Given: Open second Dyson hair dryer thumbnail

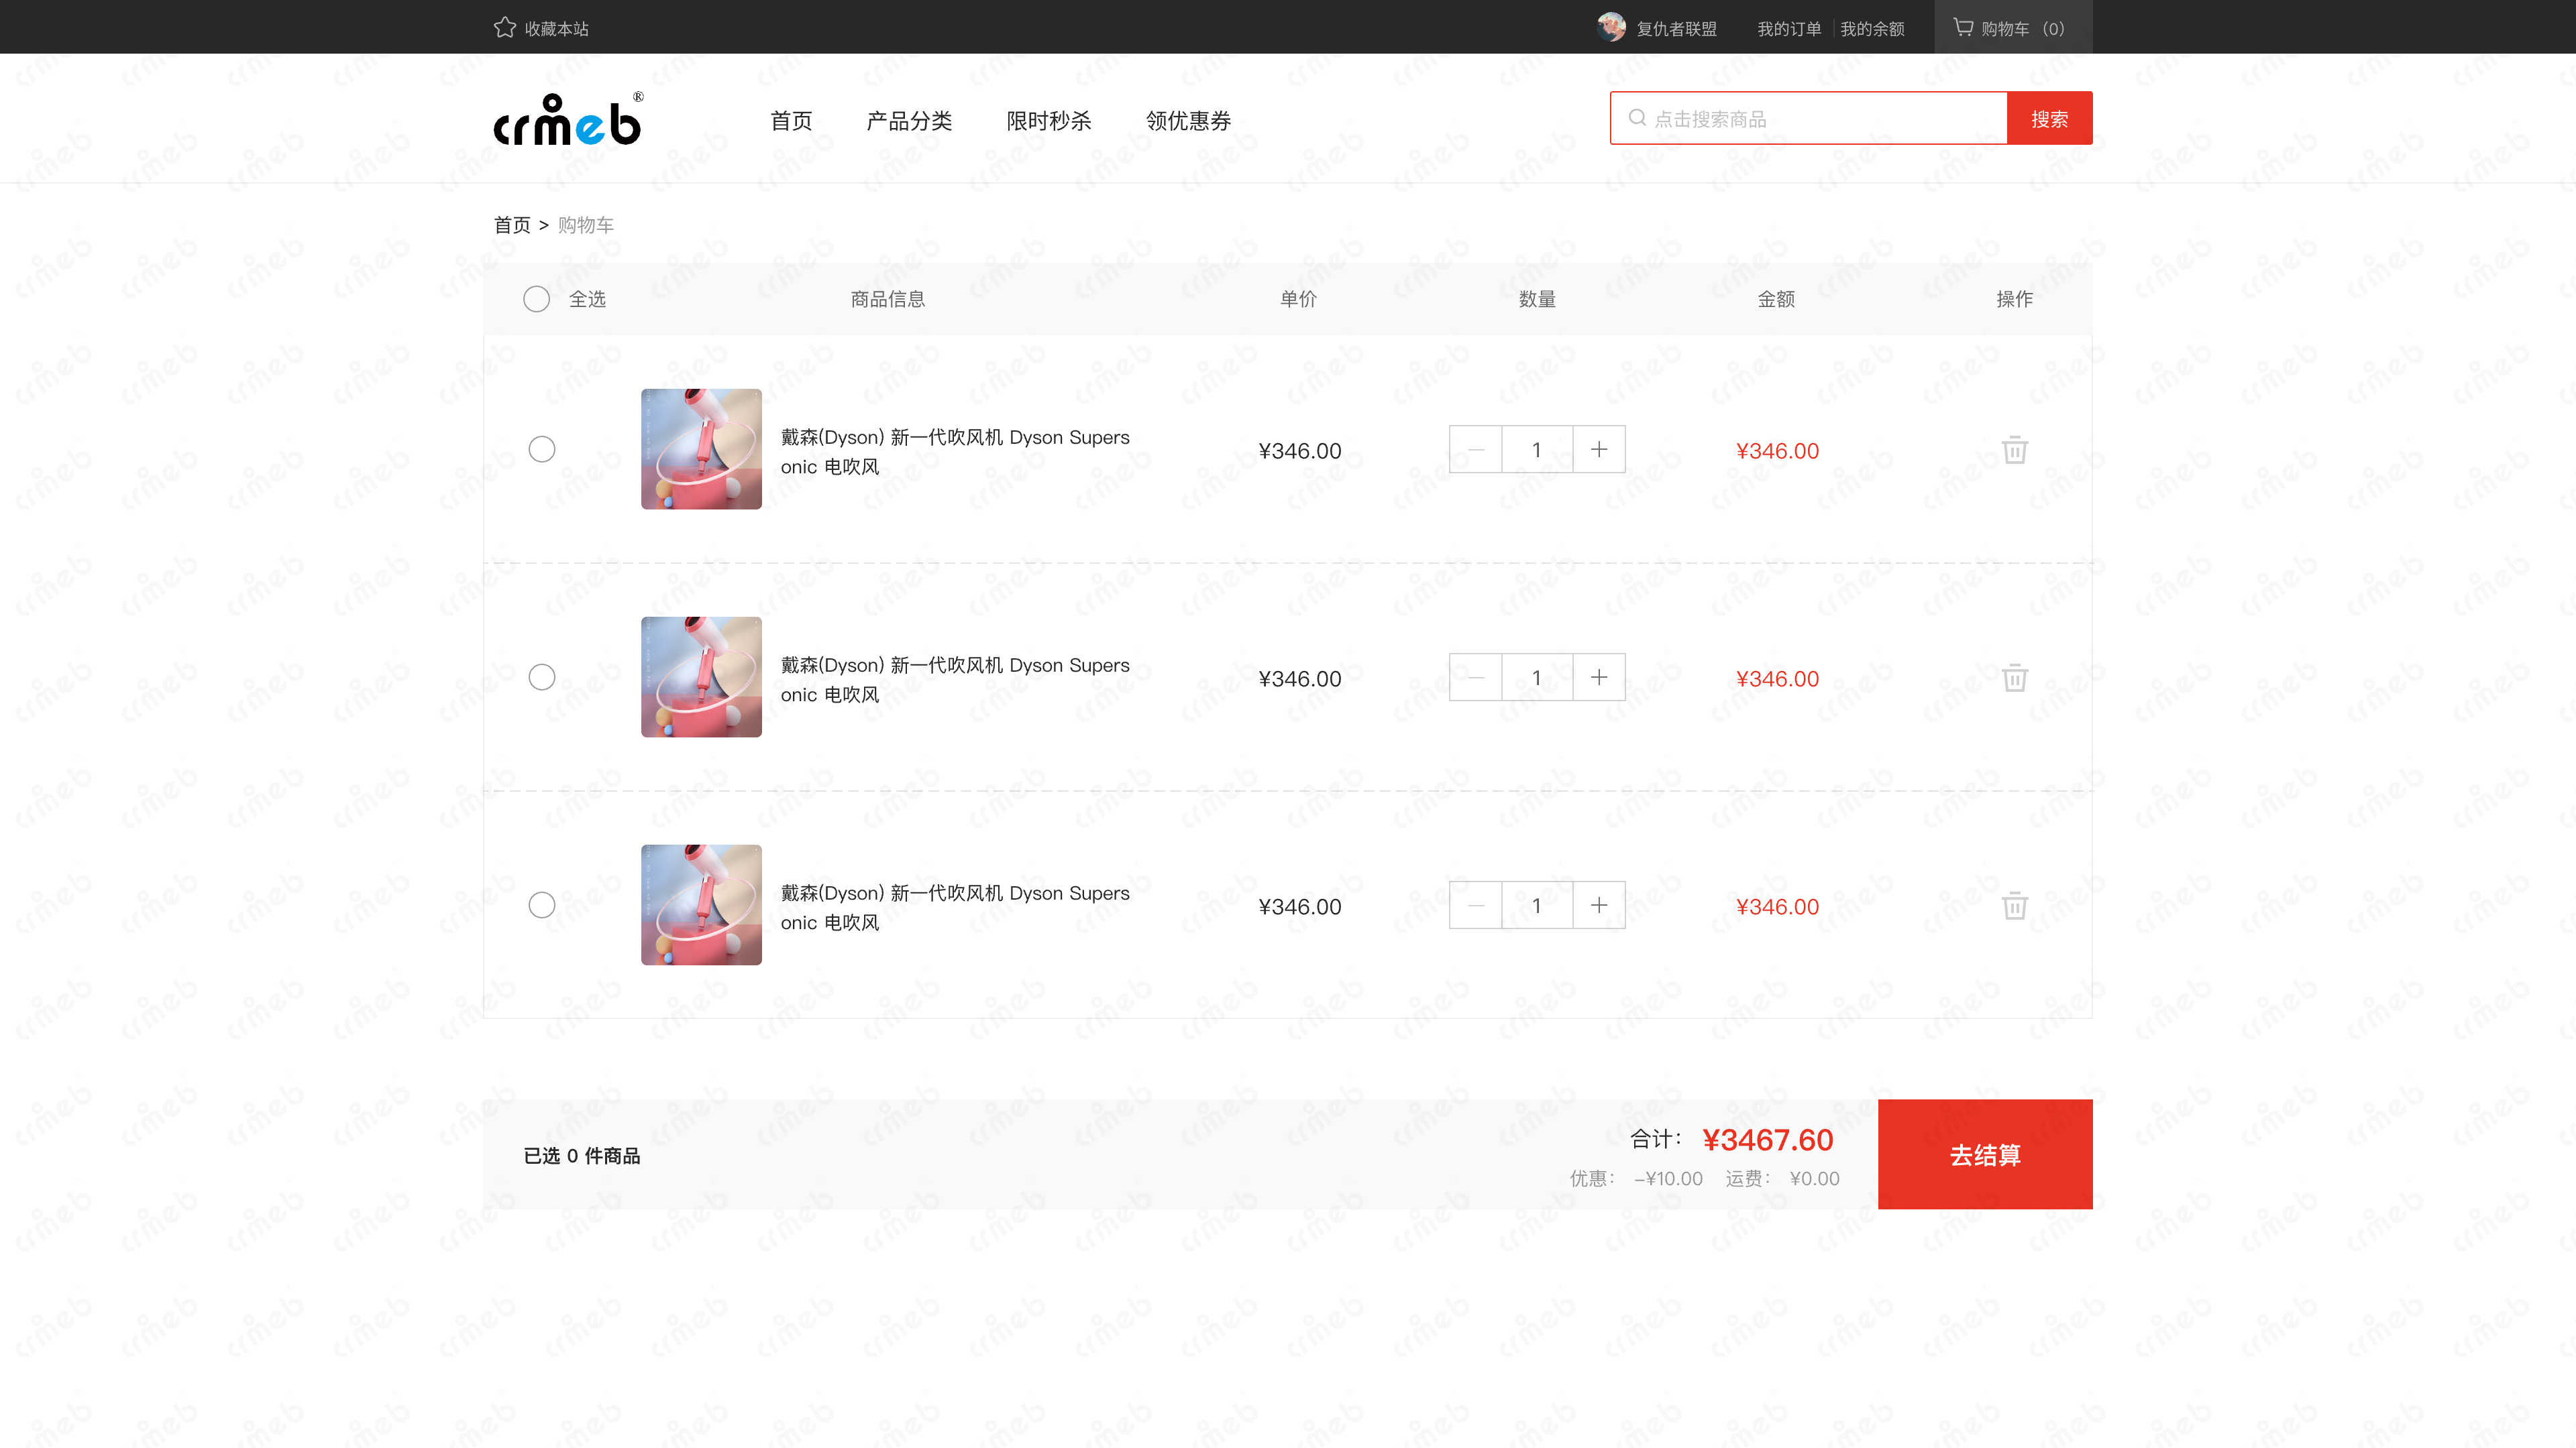Looking at the screenshot, I should pos(701,678).
